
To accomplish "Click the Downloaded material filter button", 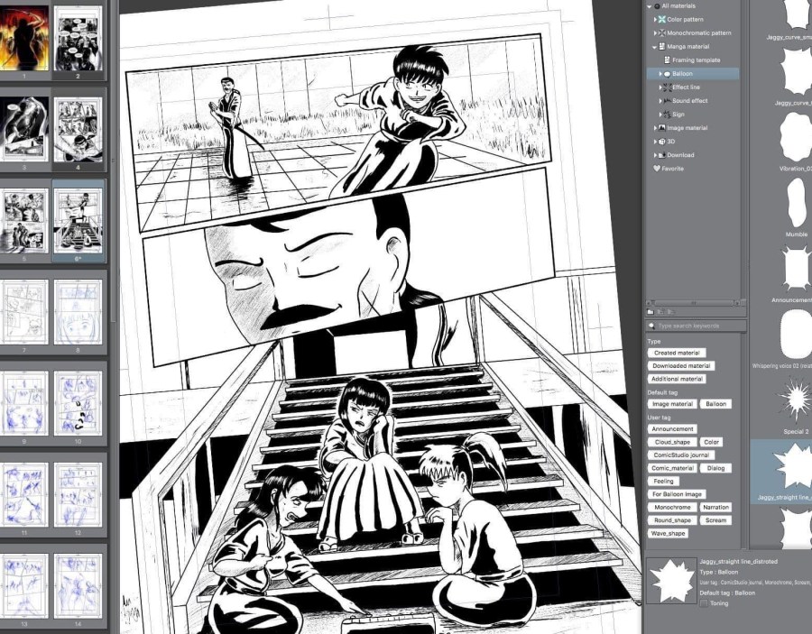I will pos(681,366).
